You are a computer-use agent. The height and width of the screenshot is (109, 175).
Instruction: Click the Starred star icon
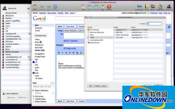click(42, 45)
